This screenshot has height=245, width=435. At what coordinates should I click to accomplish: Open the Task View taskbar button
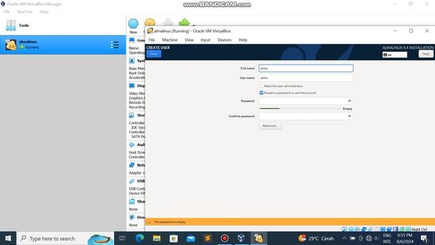tap(122, 238)
